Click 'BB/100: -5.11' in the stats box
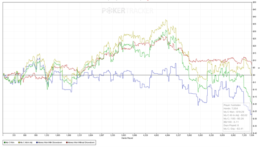Screen dimensions: 260x147 pyautogui.click(x=231, y=122)
